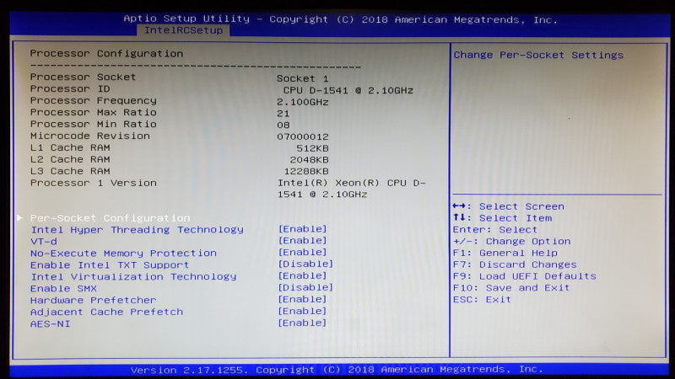Click the Processor Frequency label

tap(94, 100)
